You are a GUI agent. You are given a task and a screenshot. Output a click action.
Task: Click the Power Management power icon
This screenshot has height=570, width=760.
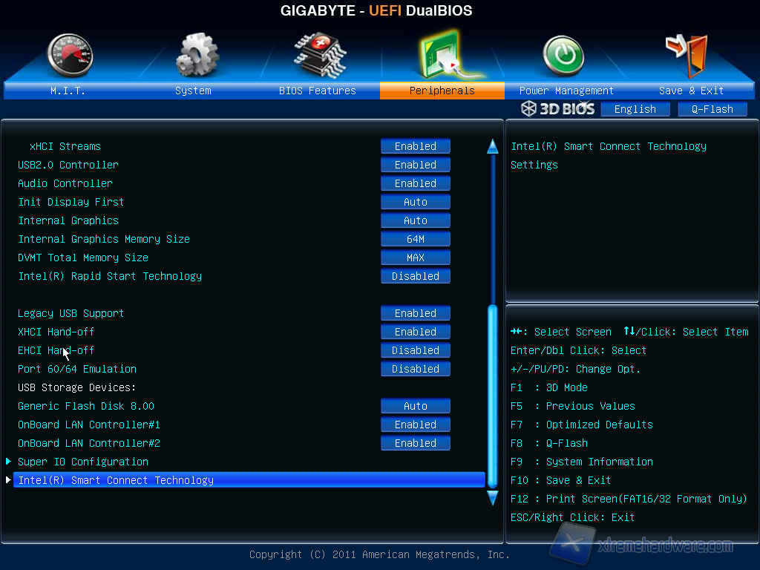[x=564, y=56]
